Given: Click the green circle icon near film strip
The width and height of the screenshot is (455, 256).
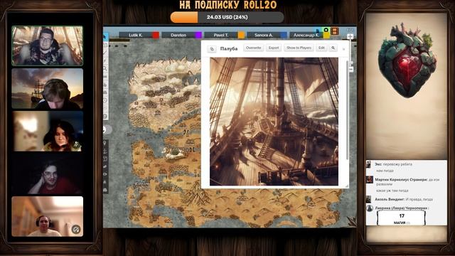Looking at the screenshot, I should coord(326,30).
